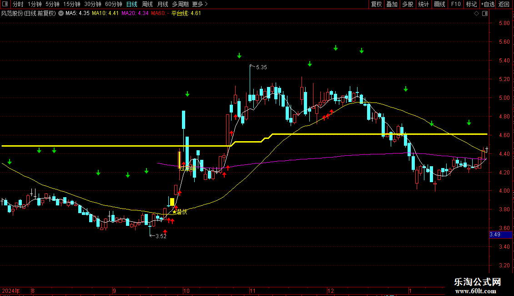Switch to 月线 monthly chart
The height and width of the screenshot is (296, 514).
(162, 4)
